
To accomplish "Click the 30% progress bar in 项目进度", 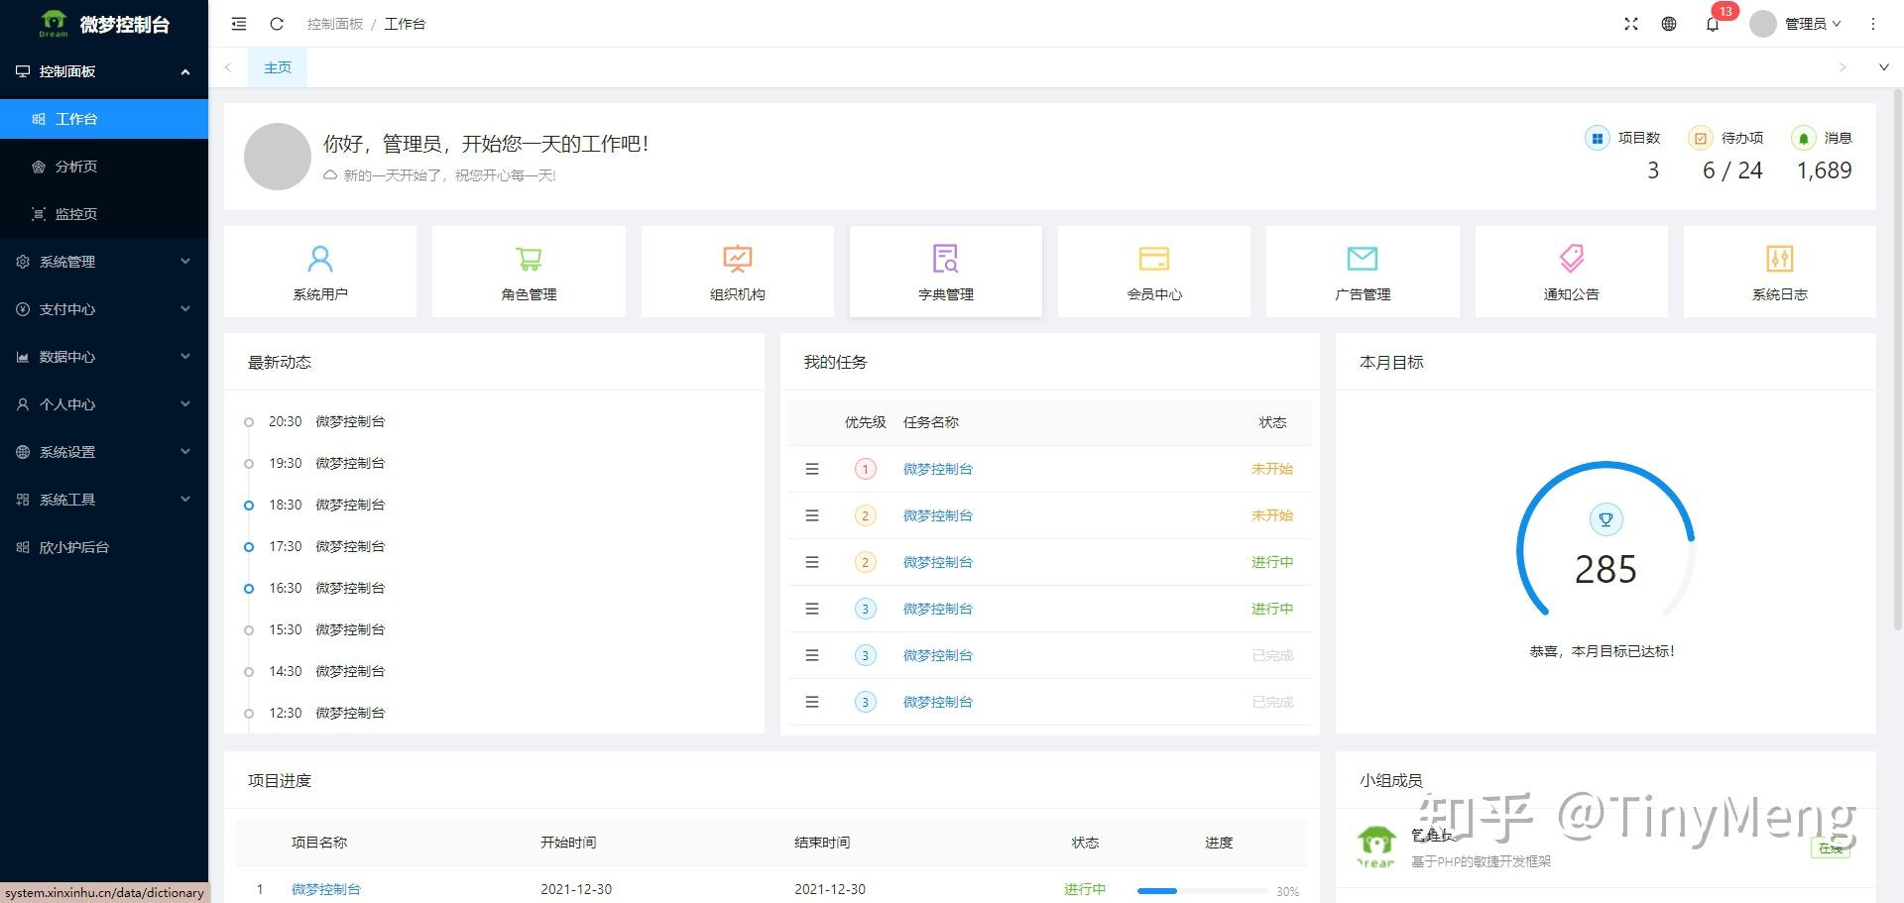I will (1202, 891).
